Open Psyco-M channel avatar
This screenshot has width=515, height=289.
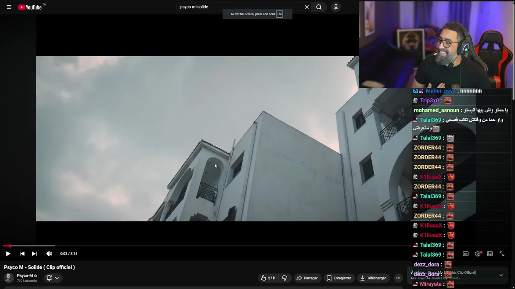click(8, 278)
